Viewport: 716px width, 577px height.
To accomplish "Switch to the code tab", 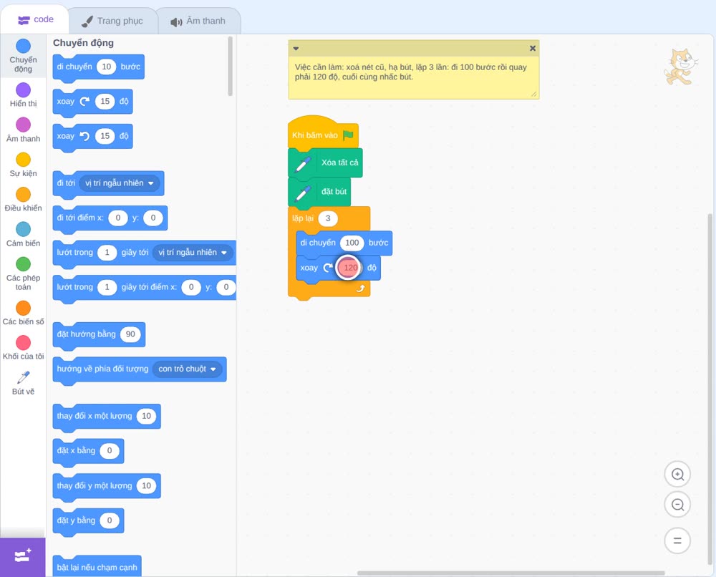I will tap(35, 19).
